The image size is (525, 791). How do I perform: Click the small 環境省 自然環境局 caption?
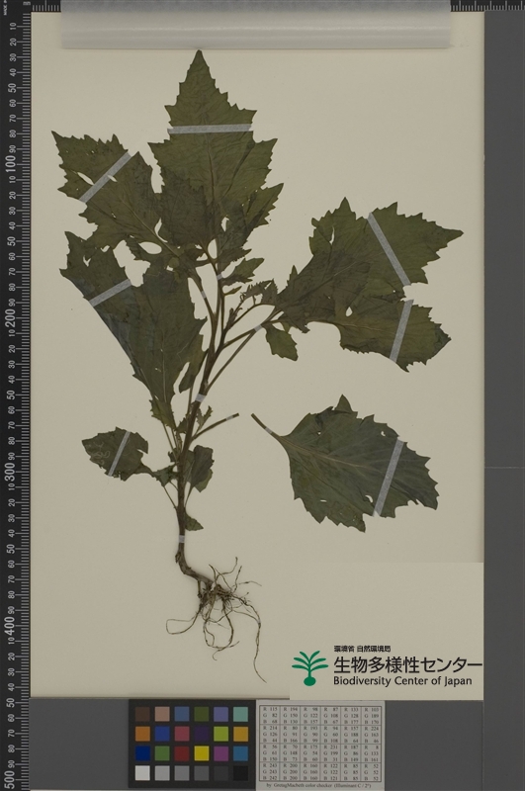click(x=362, y=649)
